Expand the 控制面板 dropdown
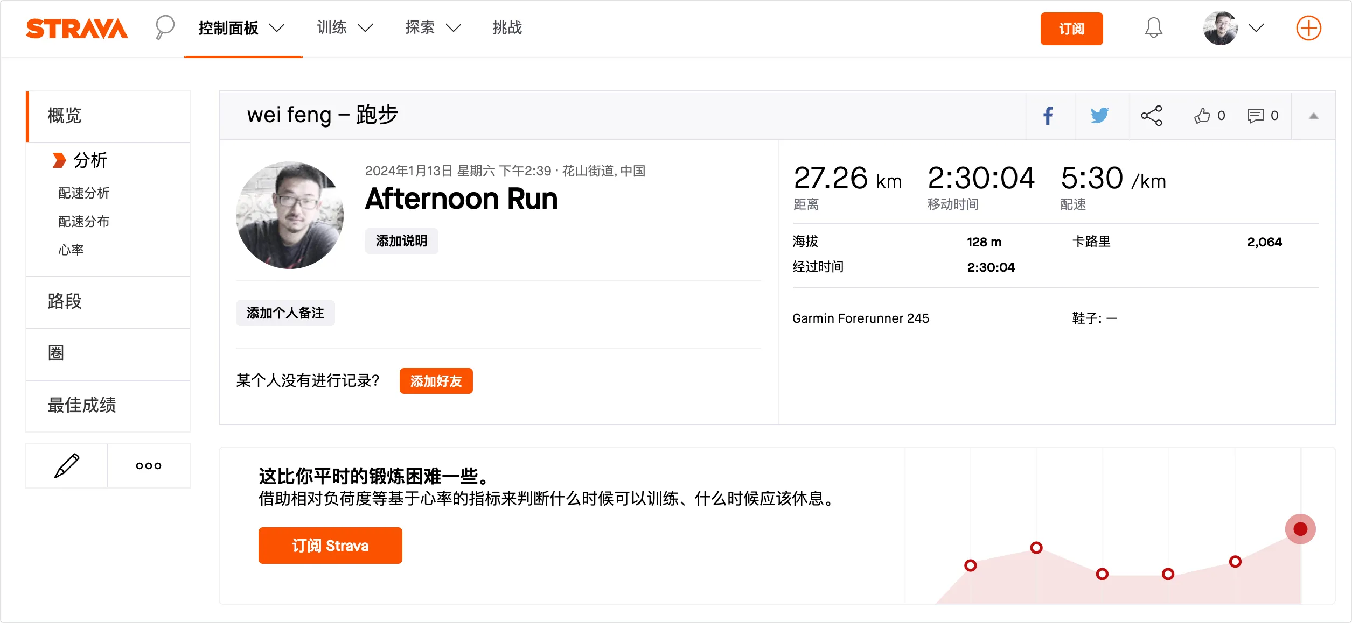This screenshot has height=623, width=1352. 276,28
